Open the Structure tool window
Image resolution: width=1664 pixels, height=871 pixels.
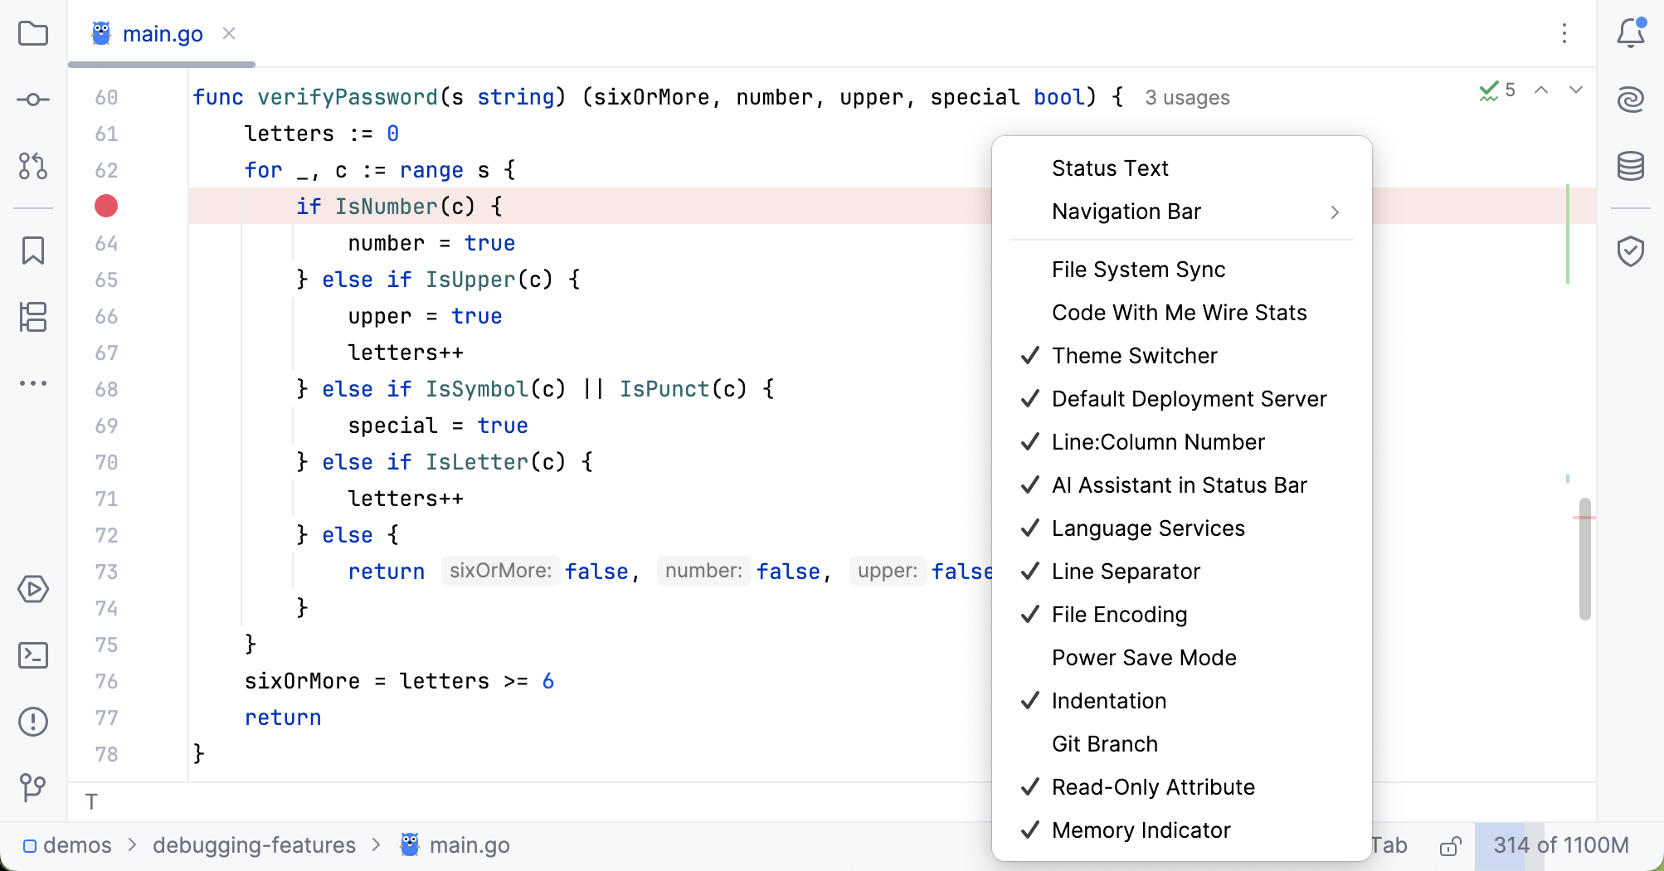[x=33, y=317]
